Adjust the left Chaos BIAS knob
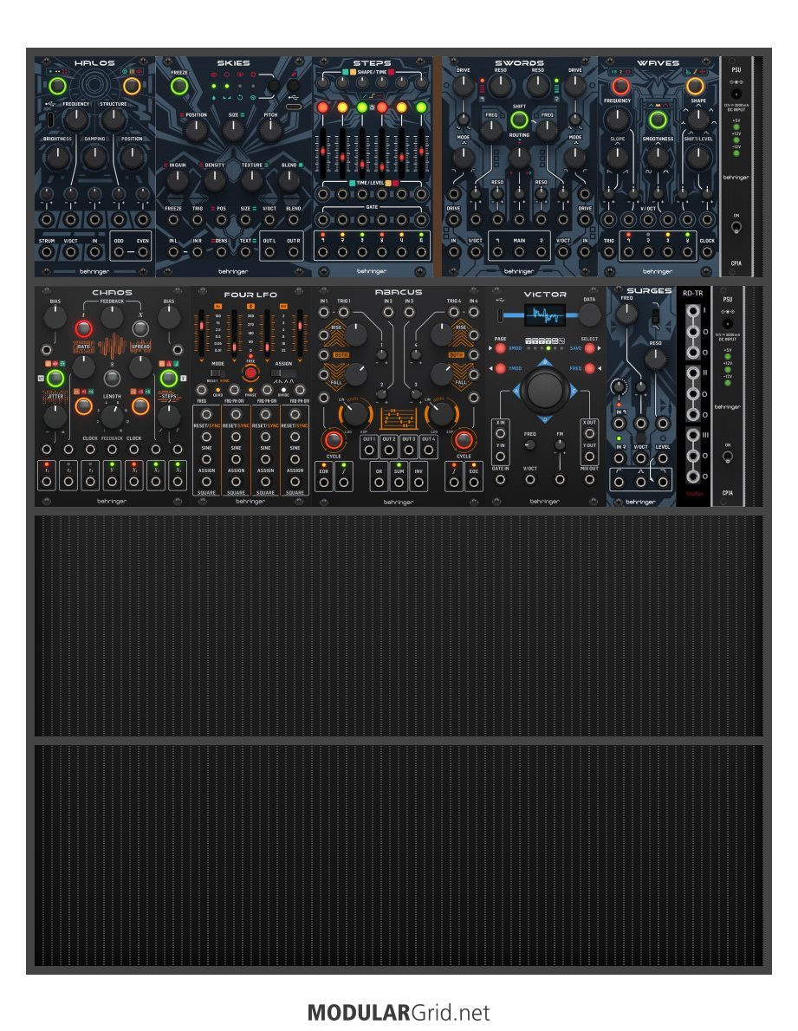 55,318
